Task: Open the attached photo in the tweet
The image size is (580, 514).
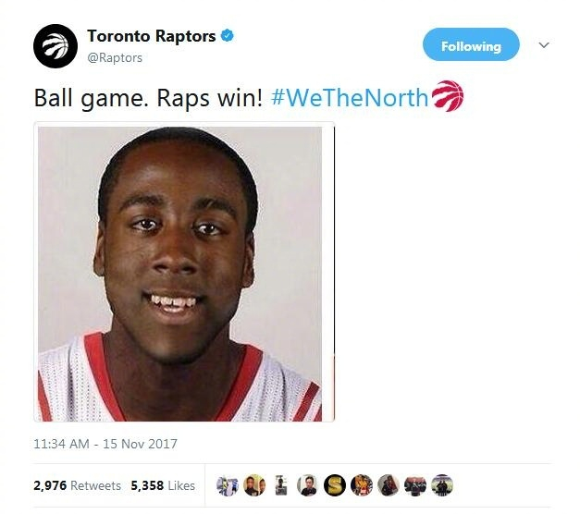Action: pyautogui.click(x=184, y=272)
